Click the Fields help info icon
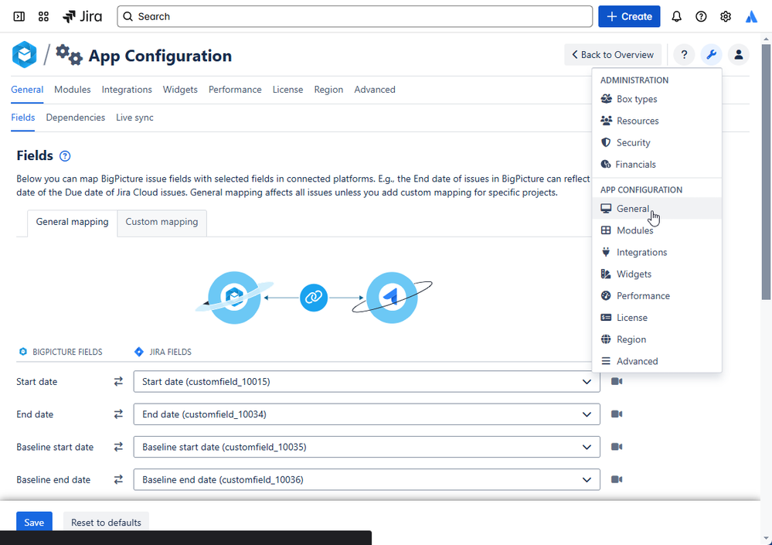The width and height of the screenshot is (772, 545). 64,156
